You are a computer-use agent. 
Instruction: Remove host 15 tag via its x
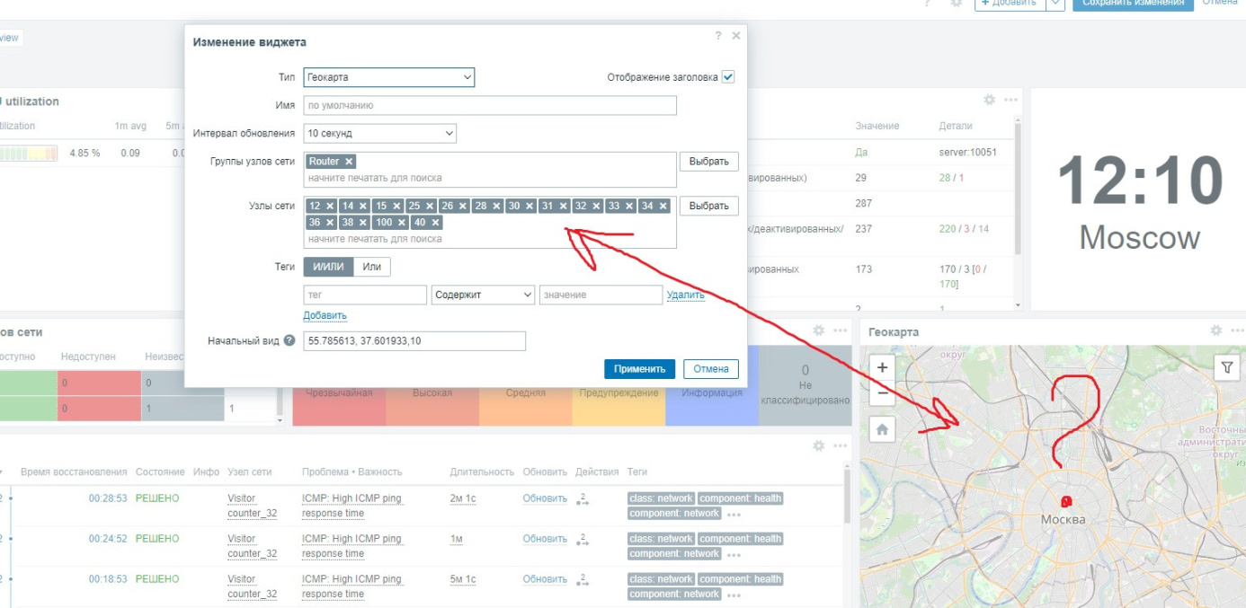(396, 206)
